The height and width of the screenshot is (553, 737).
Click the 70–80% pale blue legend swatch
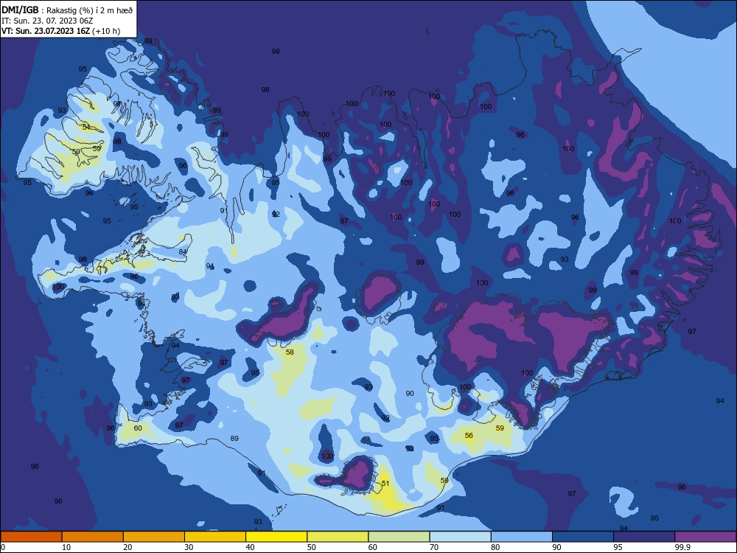(460, 537)
